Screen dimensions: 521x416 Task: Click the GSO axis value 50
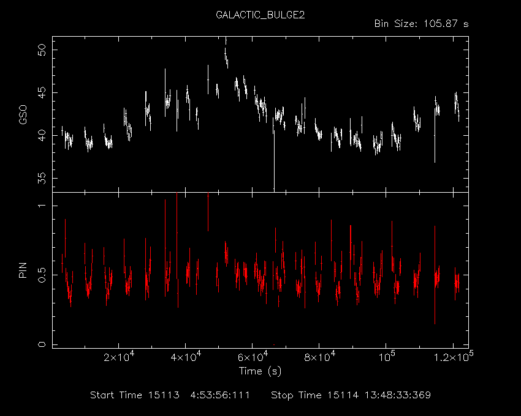pos(42,50)
